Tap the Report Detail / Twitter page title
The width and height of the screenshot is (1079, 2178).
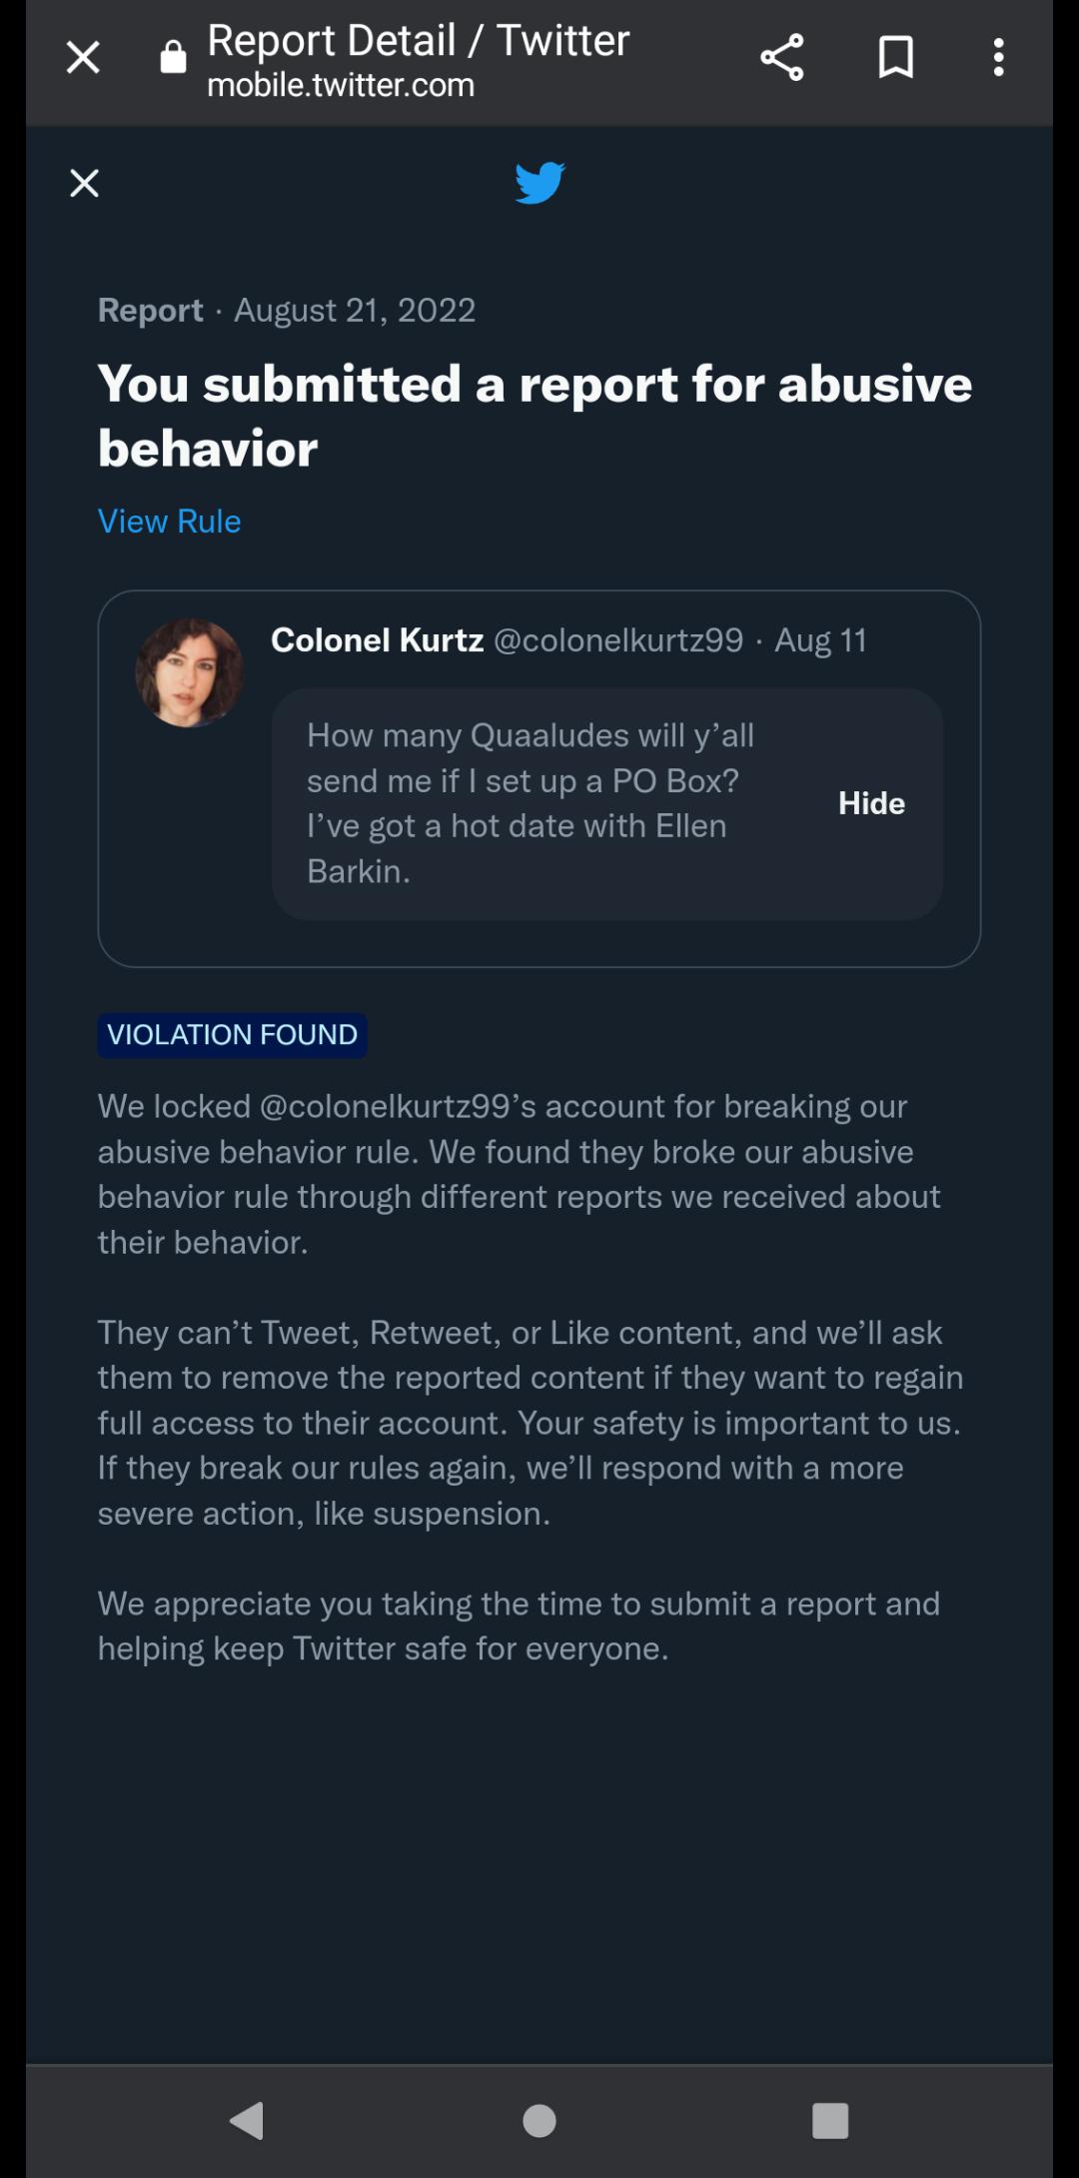(418, 41)
